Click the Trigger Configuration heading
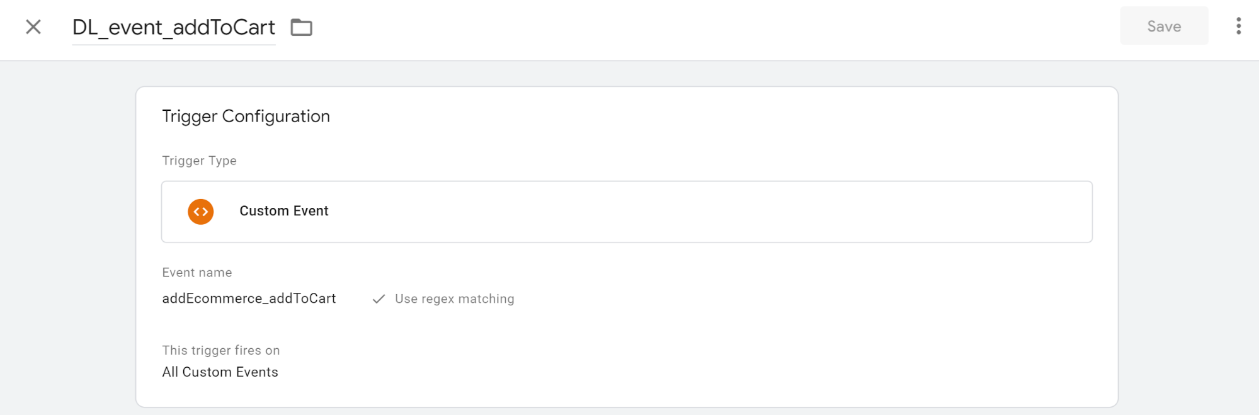Viewport: 1259px width, 415px height. [246, 117]
